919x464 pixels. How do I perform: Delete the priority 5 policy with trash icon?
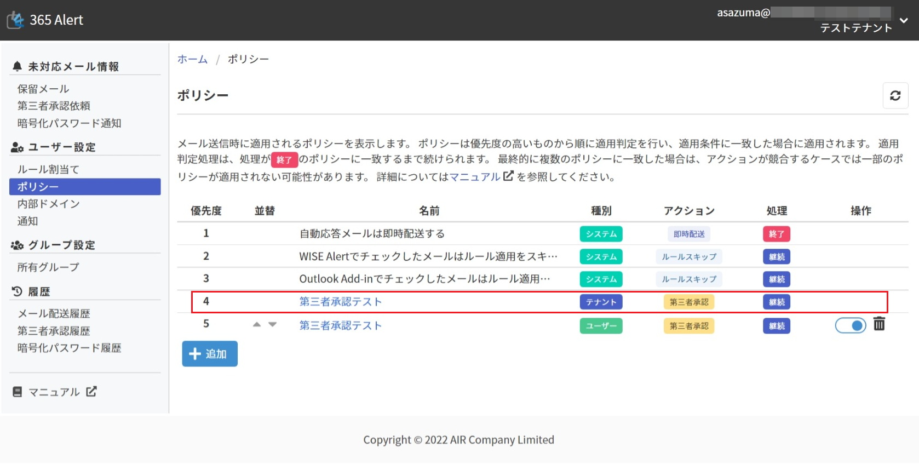click(x=878, y=324)
